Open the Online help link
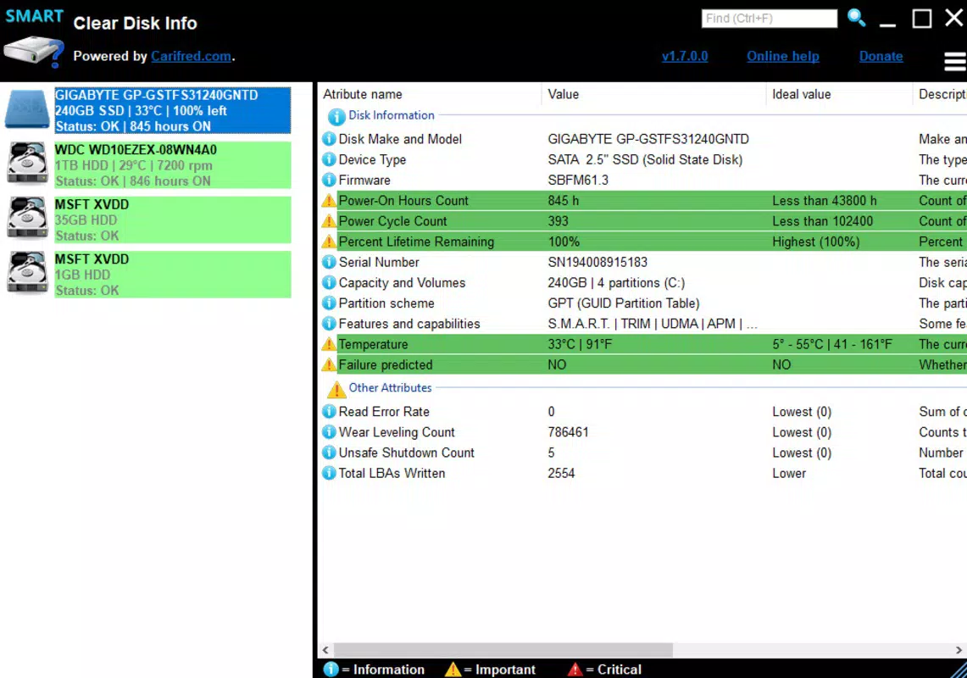 tap(782, 56)
